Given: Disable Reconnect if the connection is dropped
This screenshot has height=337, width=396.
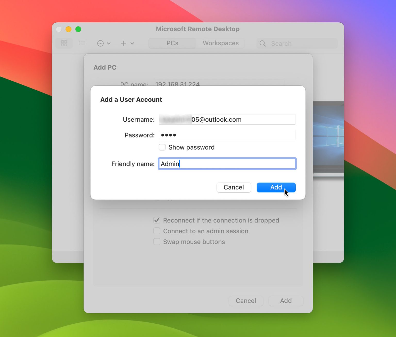Looking at the screenshot, I should tap(157, 220).
